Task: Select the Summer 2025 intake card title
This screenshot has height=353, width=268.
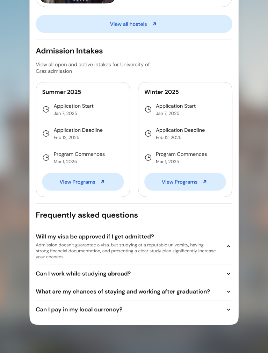Action: pos(61,92)
